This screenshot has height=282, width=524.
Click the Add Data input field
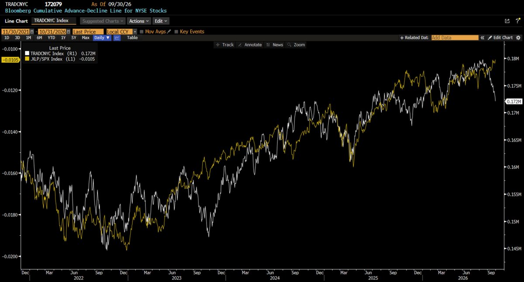[x=455, y=38]
